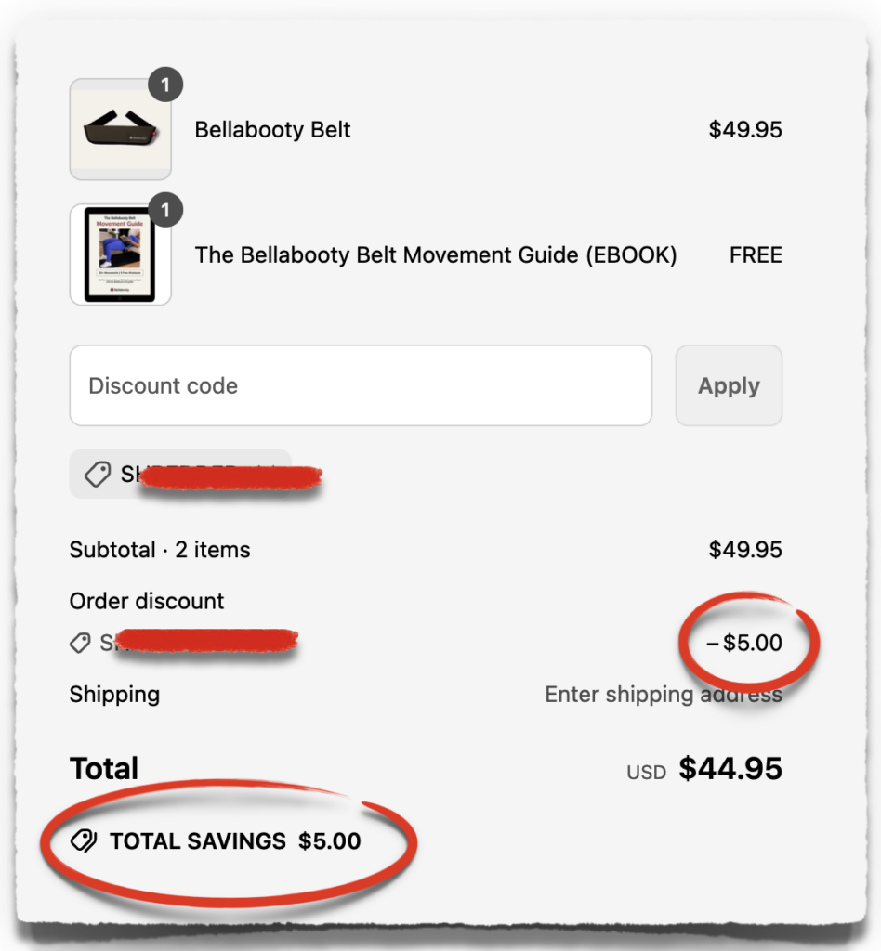Click the USD currency label
This screenshot has width=881, height=951.
click(x=646, y=772)
